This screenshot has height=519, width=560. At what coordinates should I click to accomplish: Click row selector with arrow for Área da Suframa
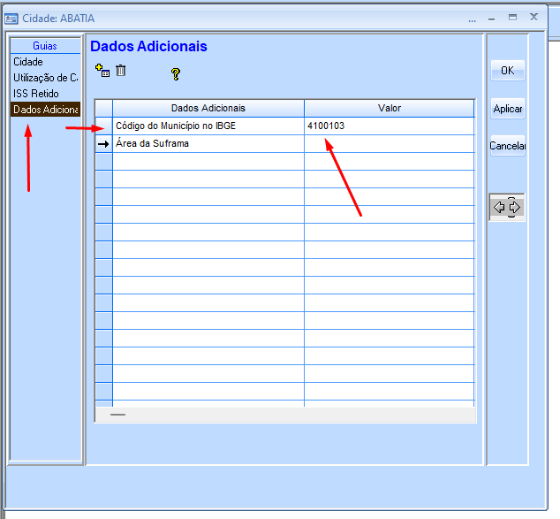point(104,144)
